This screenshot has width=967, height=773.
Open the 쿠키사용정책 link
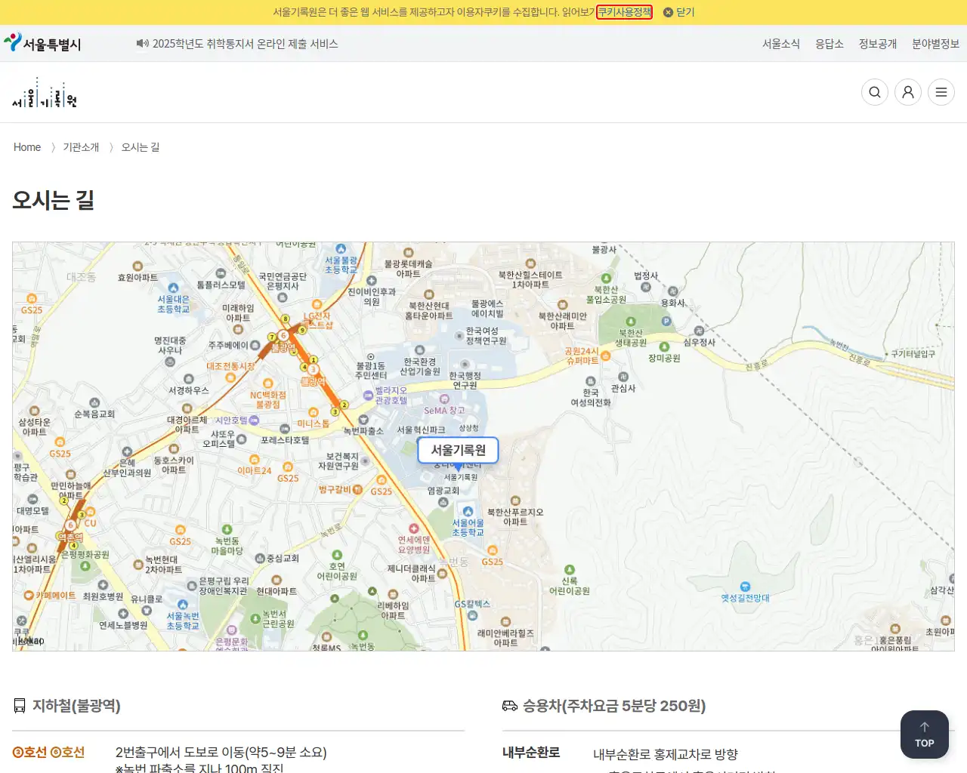pyautogui.click(x=624, y=12)
